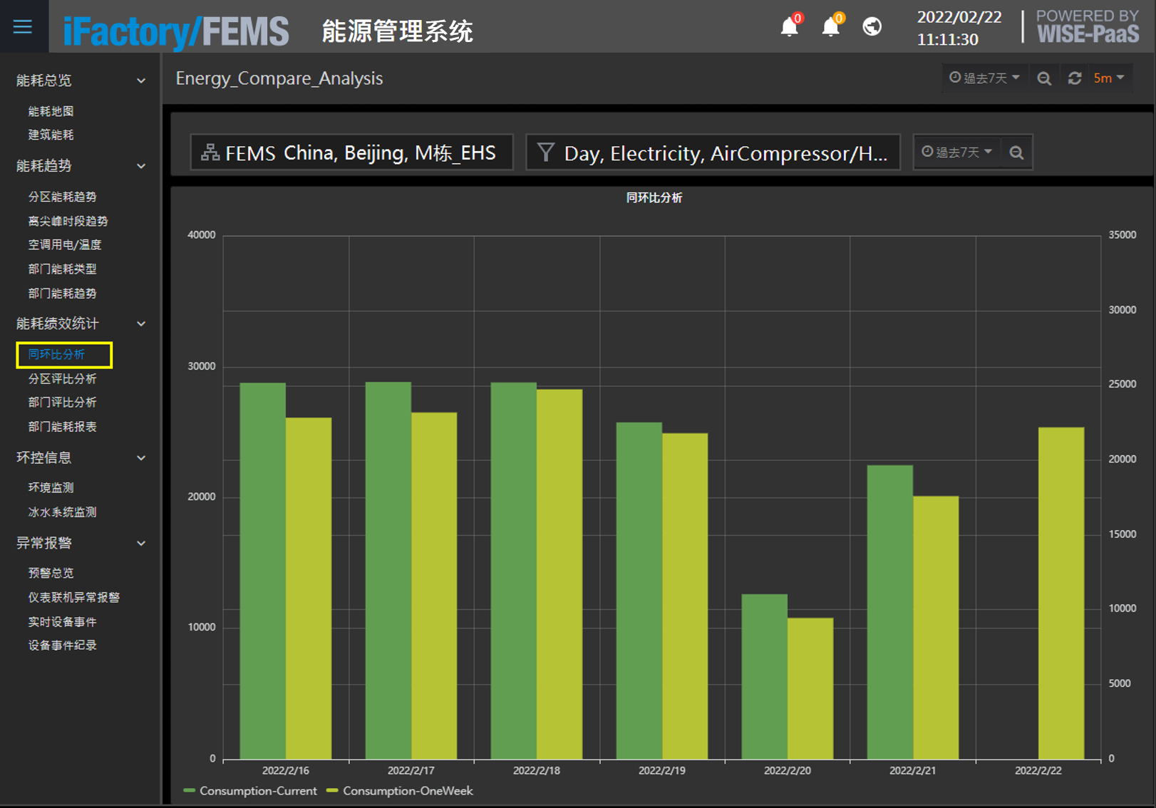
Task: Select 分区评比分析 in sidebar
Action: (62, 378)
